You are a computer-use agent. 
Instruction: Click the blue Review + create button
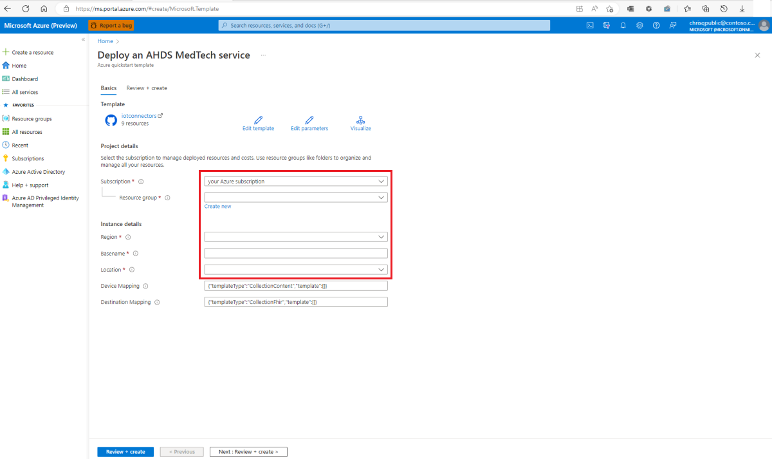125,452
